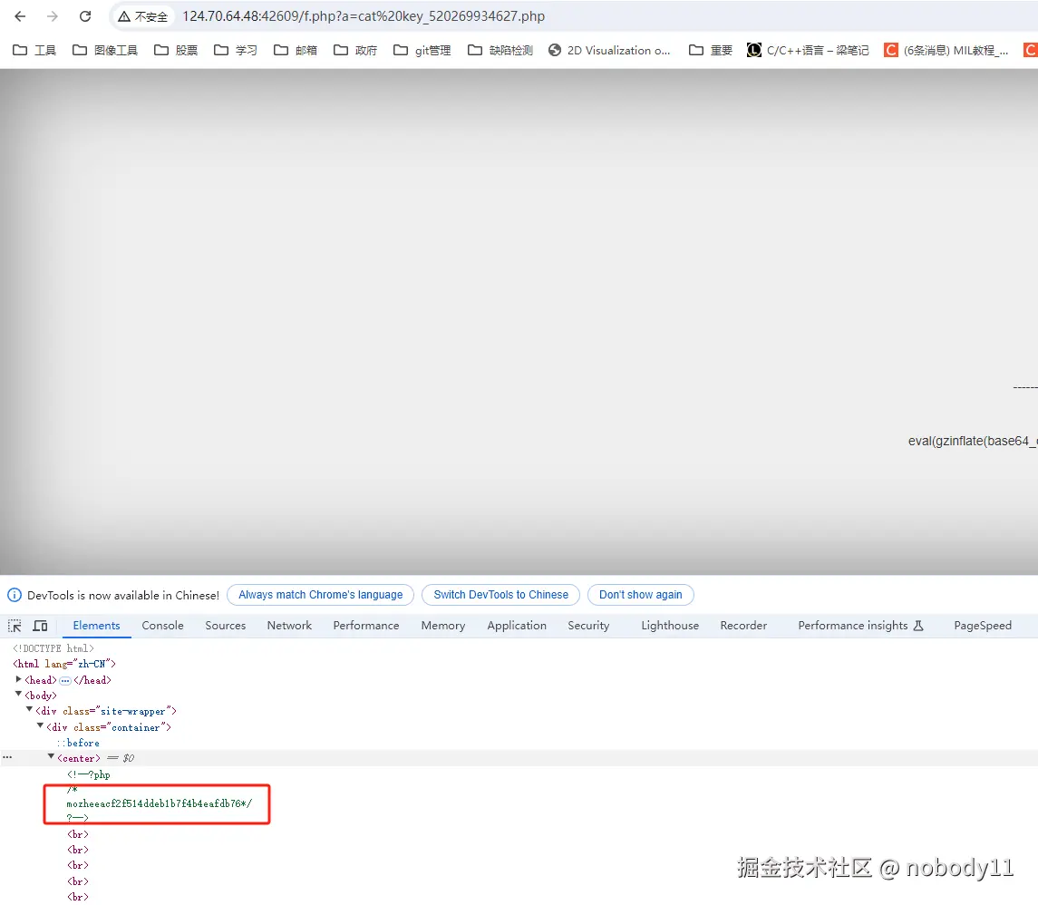This screenshot has width=1038, height=905.
Task: Collapse the center element node
Action: click(51, 756)
